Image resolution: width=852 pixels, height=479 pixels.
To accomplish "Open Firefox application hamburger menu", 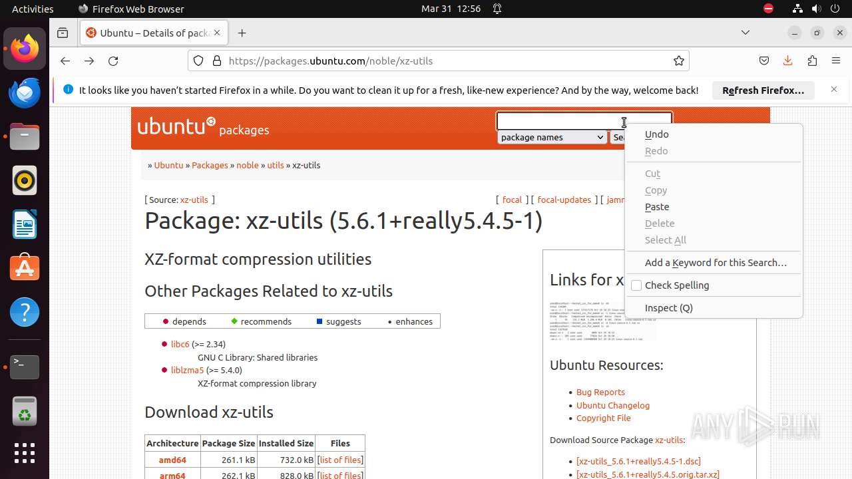I will (836, 61).
